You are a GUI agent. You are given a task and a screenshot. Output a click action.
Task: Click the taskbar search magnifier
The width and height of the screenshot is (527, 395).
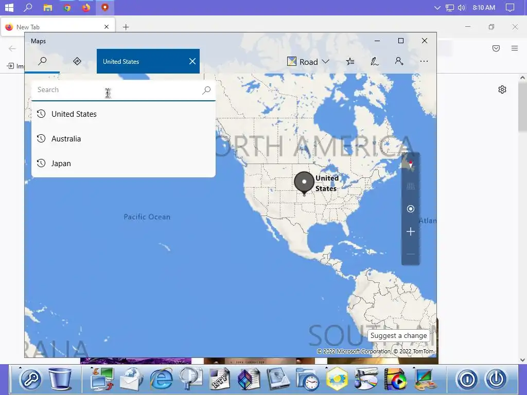(28, 7)
